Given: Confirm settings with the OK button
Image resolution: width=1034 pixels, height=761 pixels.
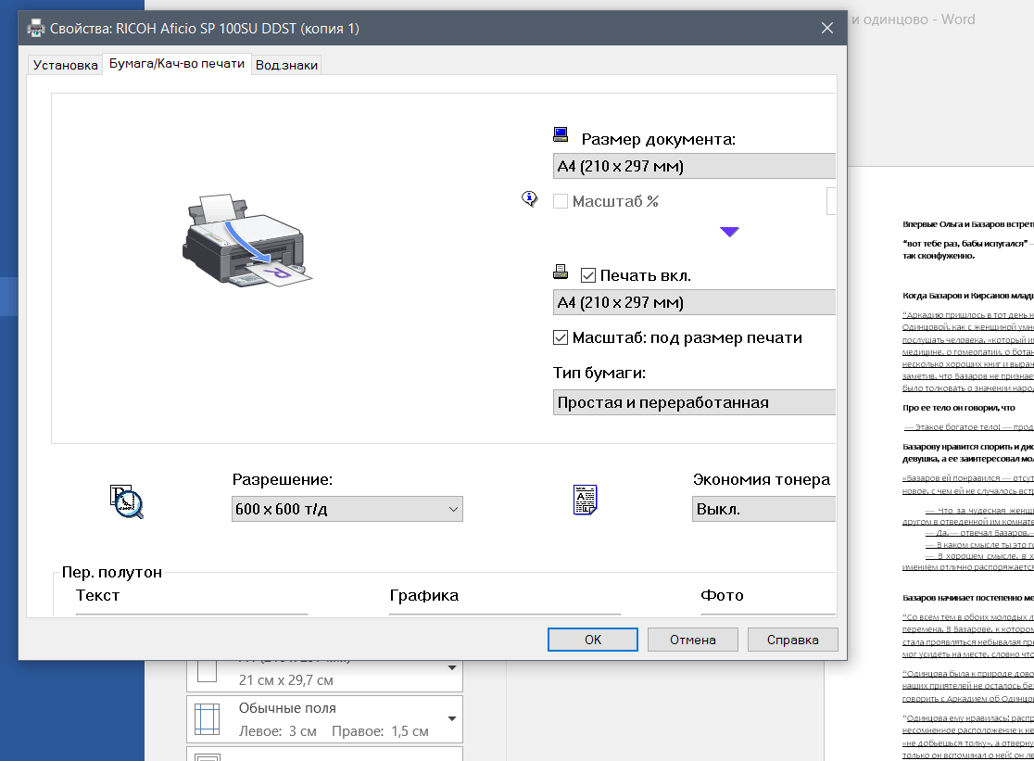Looking at the screenshot, I should coord(593,640).
